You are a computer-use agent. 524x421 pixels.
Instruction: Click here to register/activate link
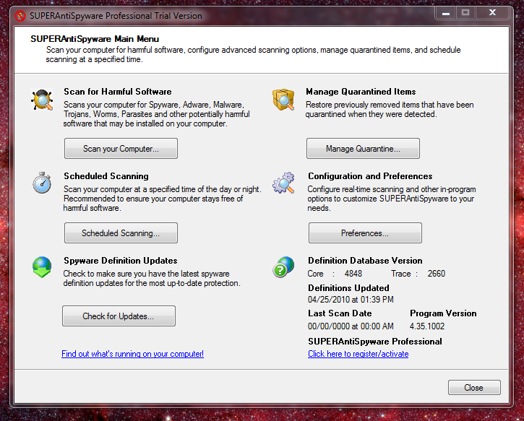point(358,354)
